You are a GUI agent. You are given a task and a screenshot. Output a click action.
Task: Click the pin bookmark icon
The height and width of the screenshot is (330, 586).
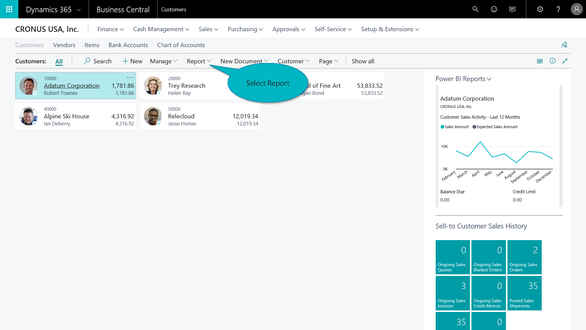[x=564, y=45]
